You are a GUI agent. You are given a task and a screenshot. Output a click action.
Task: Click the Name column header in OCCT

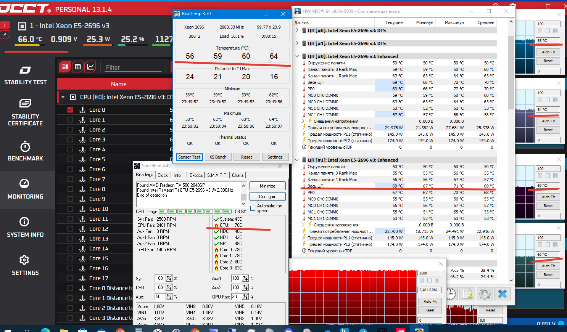(x=119, y=84)
